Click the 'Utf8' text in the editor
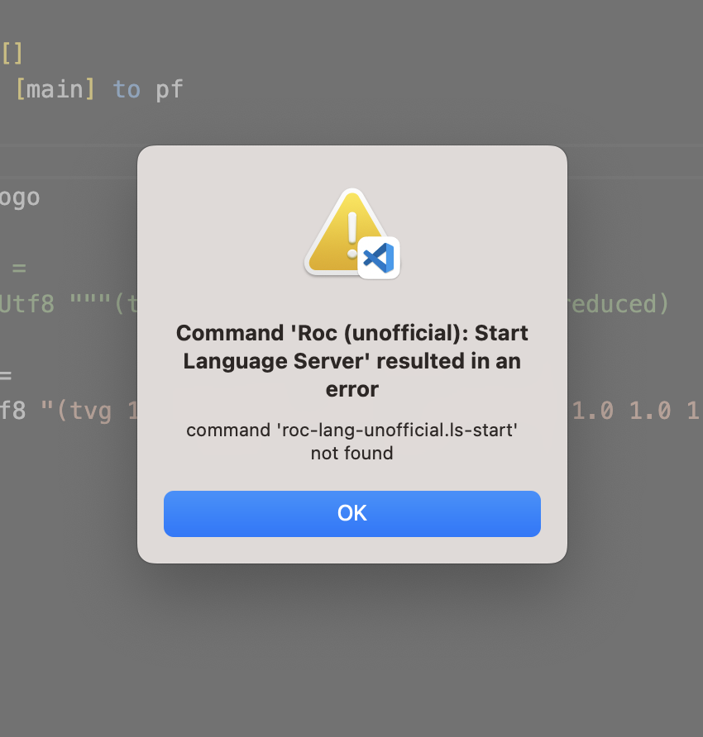This screenshot has width=703, height=737. point(27,304)
